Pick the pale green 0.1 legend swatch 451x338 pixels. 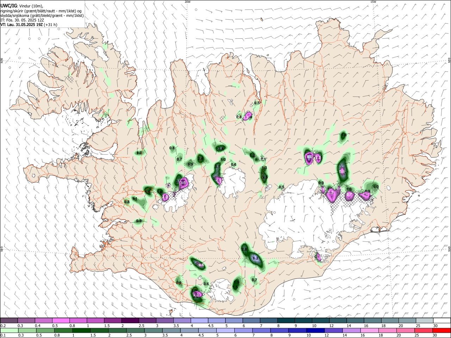(x=9, y=330)
